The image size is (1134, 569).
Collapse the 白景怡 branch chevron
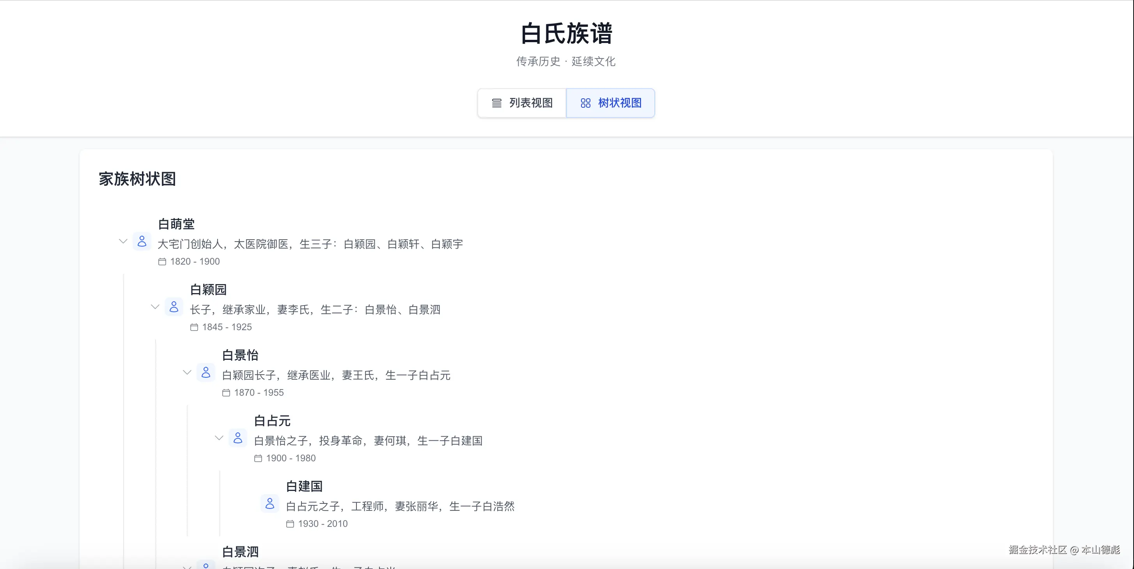point(187,373)
